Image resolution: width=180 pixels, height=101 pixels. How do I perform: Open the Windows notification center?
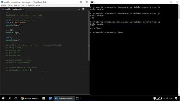tap(176, 98)
